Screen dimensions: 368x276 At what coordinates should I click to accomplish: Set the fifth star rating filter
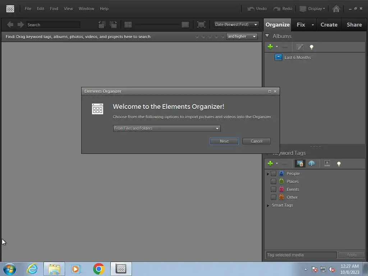[x=223, y=37]
